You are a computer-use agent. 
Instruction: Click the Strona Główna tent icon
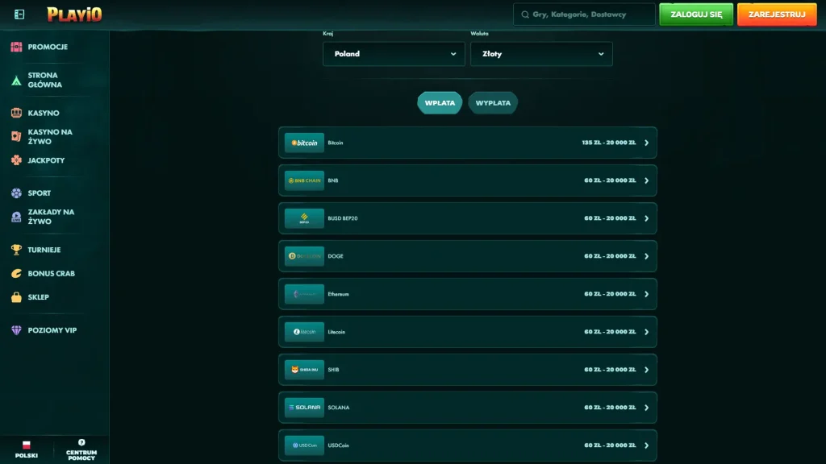pos(16,80)
